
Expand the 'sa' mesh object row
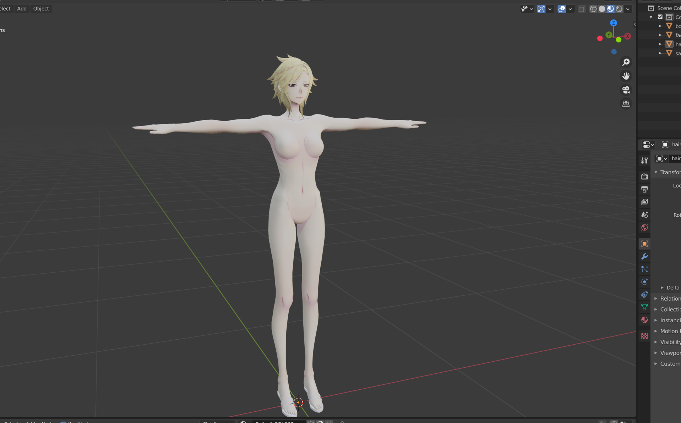(660, 53)
